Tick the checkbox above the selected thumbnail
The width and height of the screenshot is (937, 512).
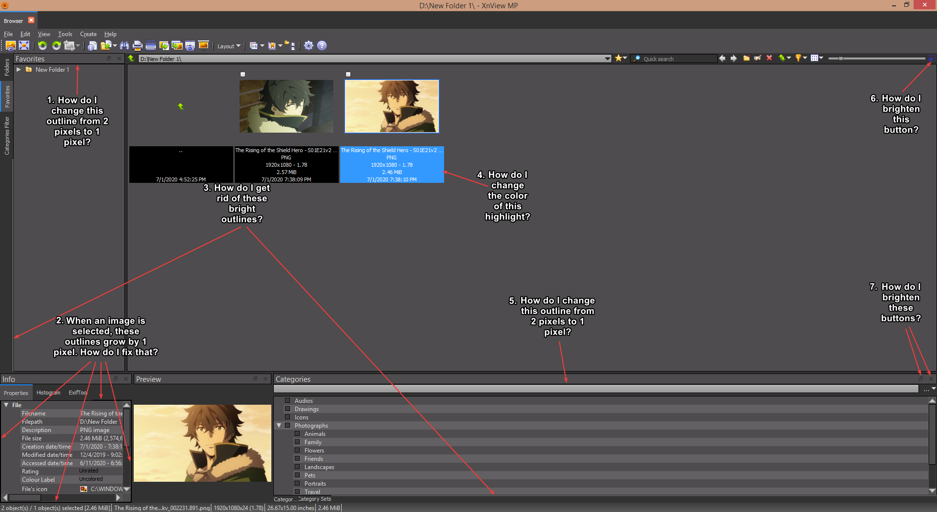[348, 75]
